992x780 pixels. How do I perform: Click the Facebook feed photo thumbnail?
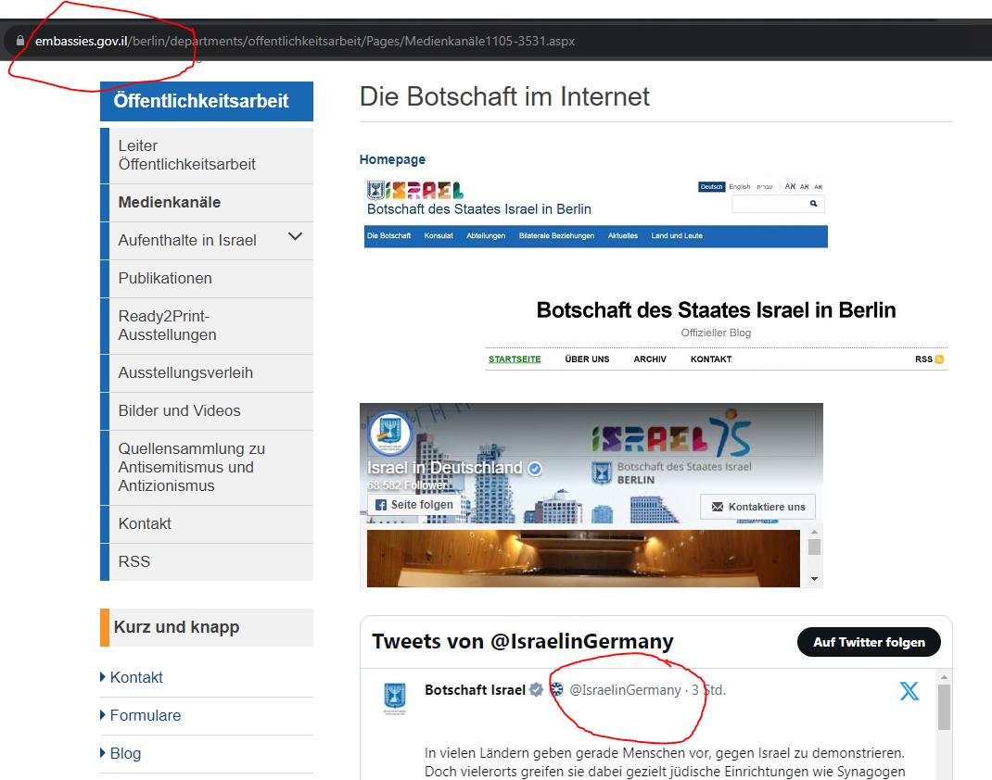click(583, 559)
